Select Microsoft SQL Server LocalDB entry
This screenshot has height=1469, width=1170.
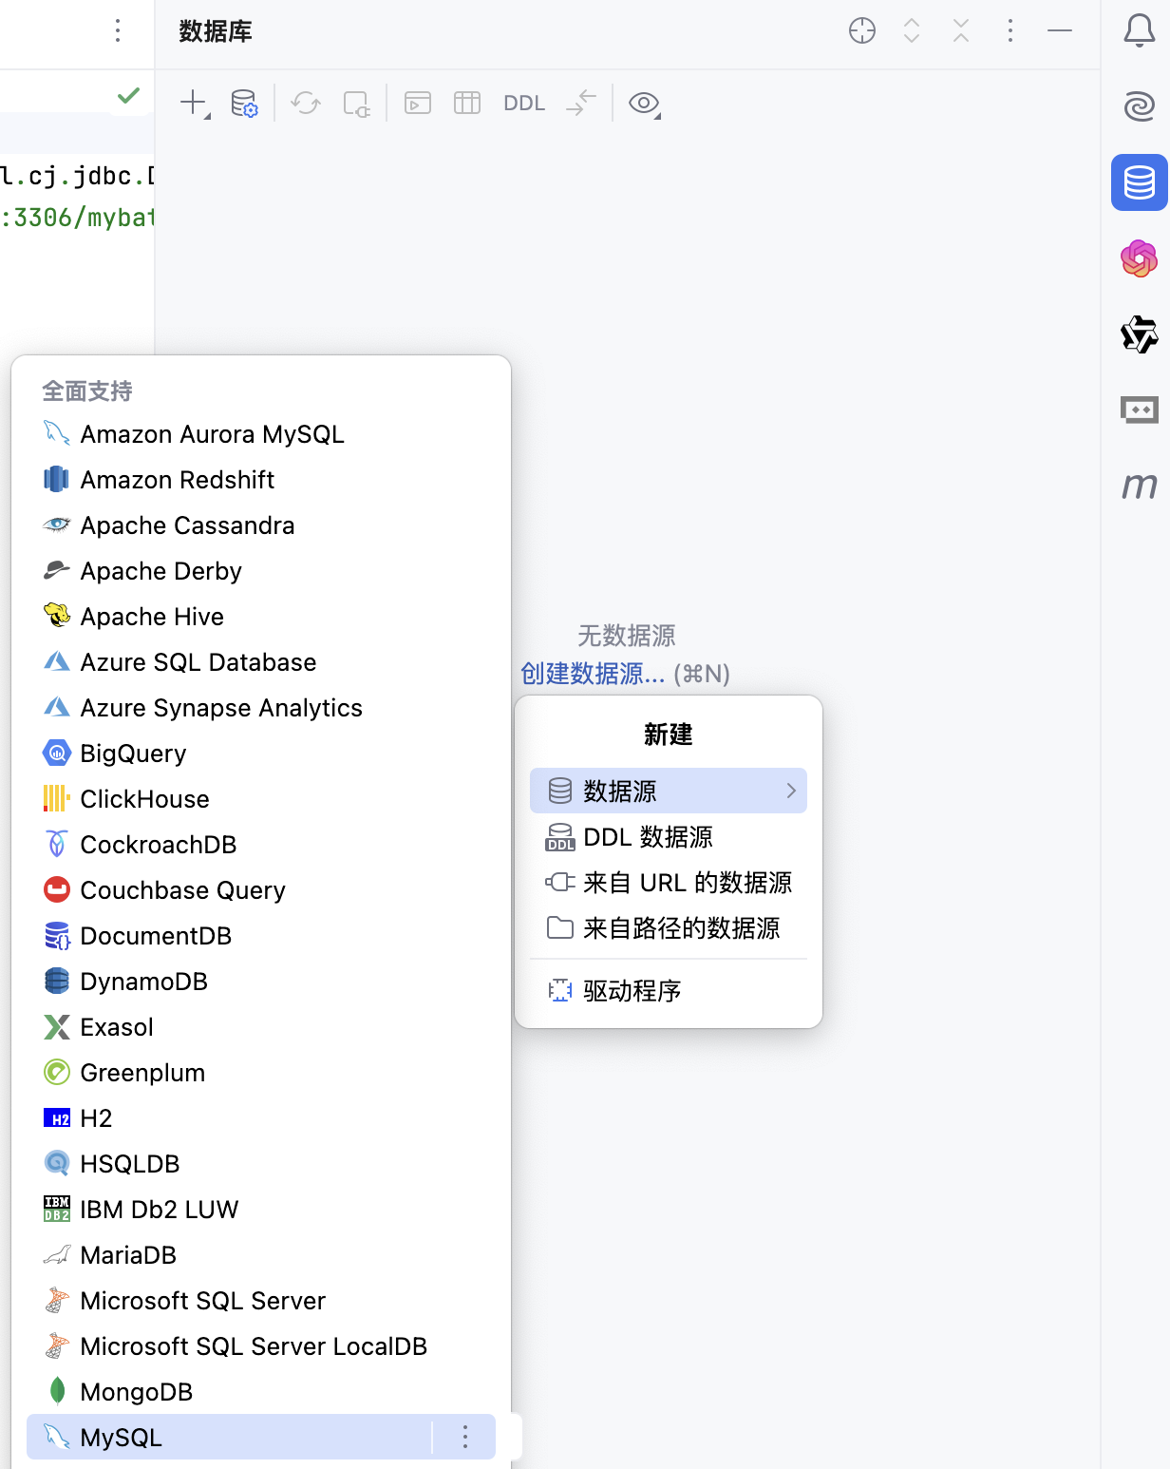(261, 1346)
